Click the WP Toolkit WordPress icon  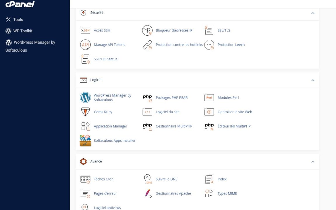click(8, 31)
